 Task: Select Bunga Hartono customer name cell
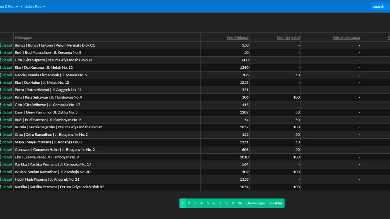pos(107,45)
